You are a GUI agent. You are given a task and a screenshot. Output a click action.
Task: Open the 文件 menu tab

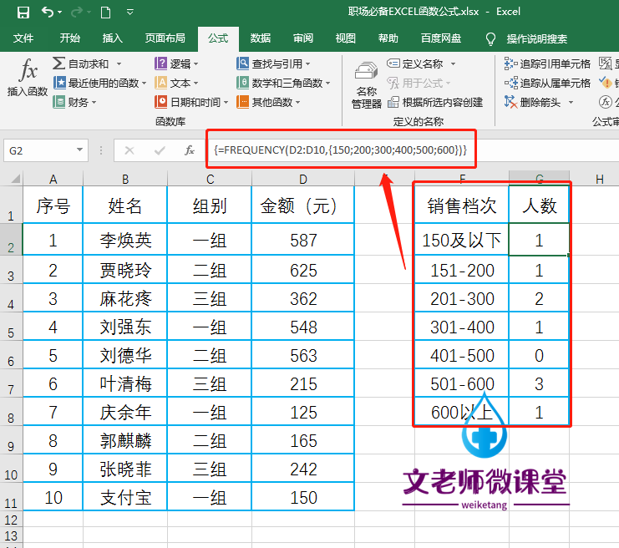(23, 38)
